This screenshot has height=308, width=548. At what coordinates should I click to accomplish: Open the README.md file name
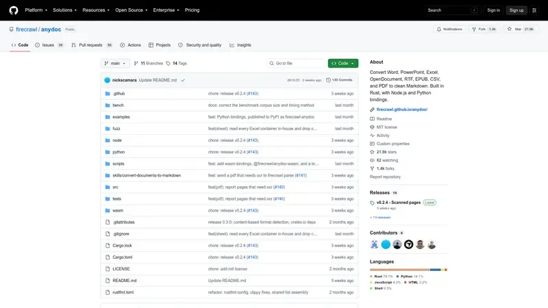point(125,281)
